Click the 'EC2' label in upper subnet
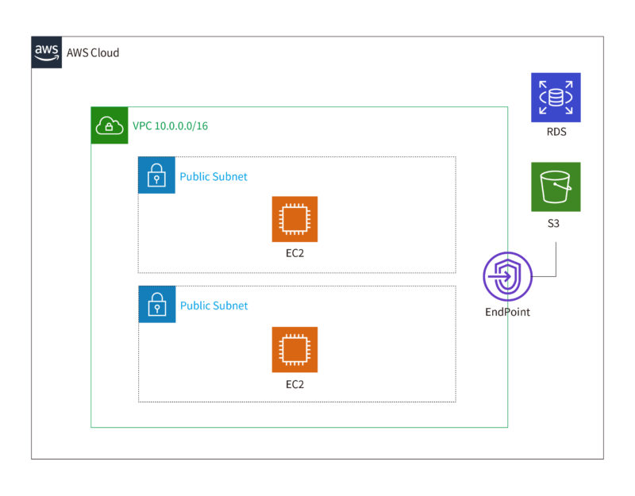 pyautogui.click(x=294, y=253)
